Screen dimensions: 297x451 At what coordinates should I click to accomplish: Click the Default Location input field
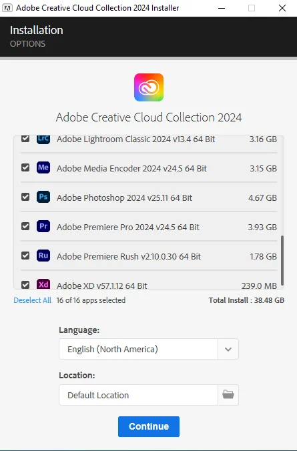pos(138,395)
